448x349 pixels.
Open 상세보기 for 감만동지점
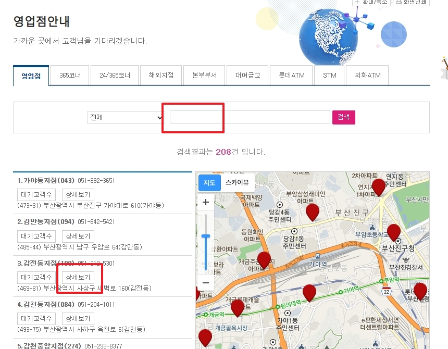(x=78, y=236)
